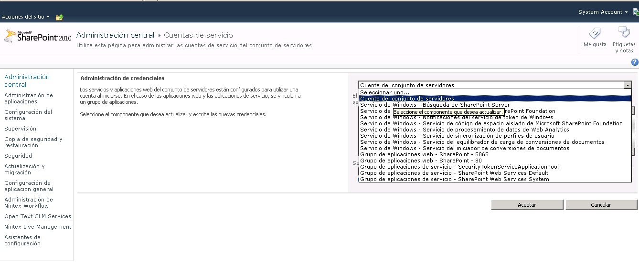Image resolution: width=639 pixels, height=262 pixels.
Task: Open Etiquetas y notas icon
Action: (x=624, y=32)
